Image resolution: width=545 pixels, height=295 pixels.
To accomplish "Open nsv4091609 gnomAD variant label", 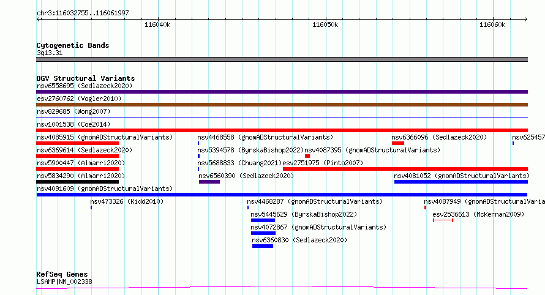I will (105, 189).
